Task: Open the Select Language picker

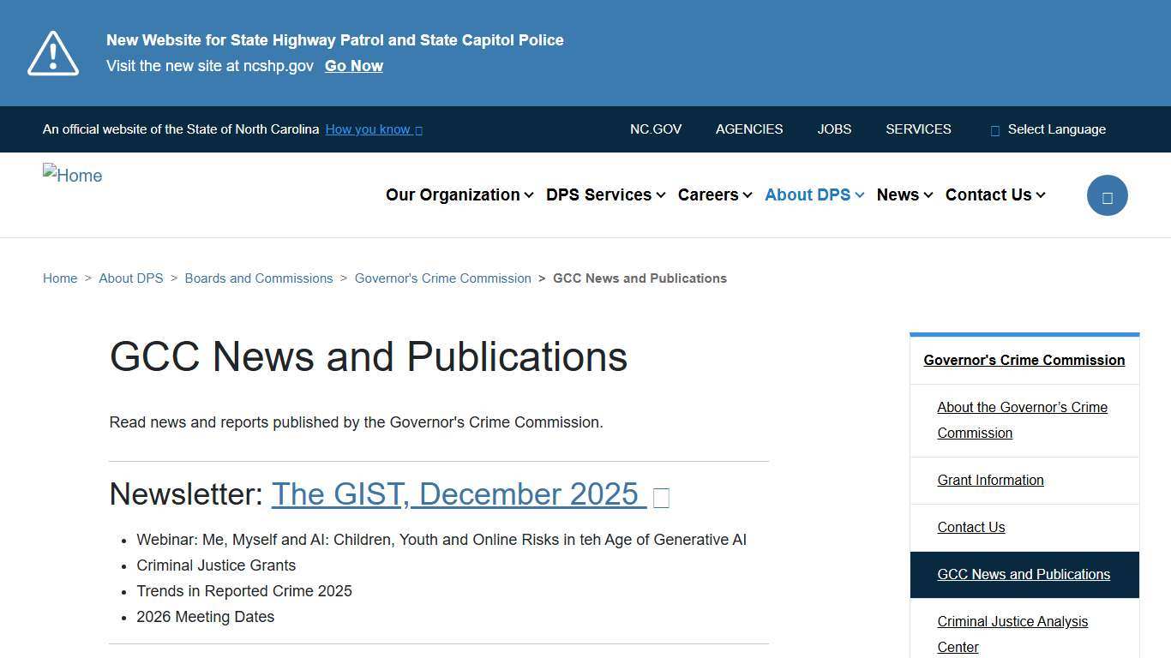Action: coord(1056,129)
